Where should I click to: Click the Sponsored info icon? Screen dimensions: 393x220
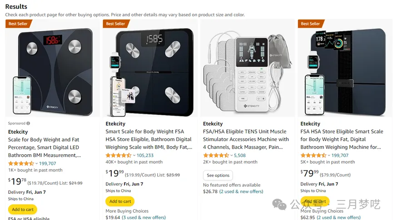tap(28, 123)
